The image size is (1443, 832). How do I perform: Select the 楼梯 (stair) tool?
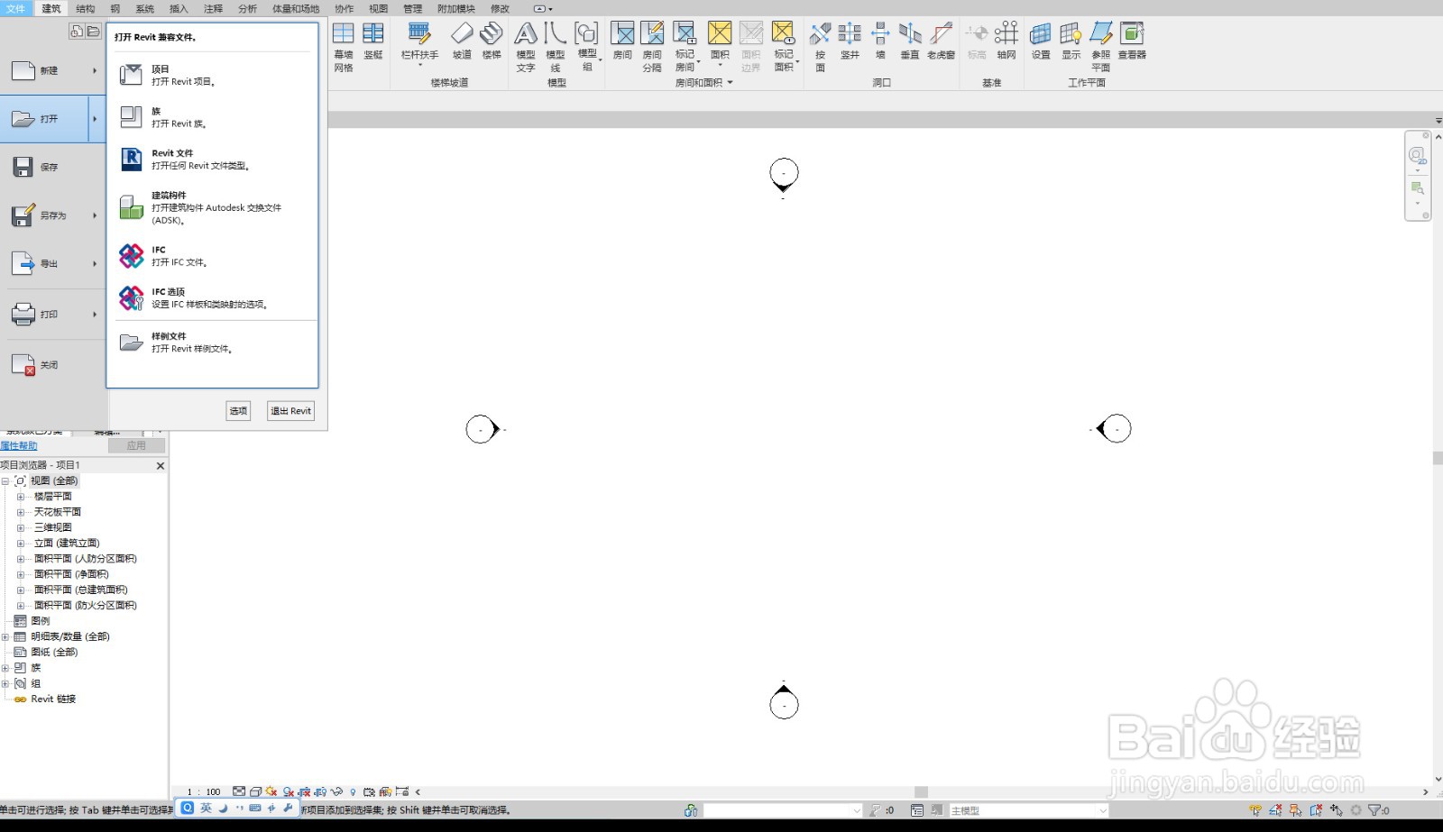pos(492,41)
